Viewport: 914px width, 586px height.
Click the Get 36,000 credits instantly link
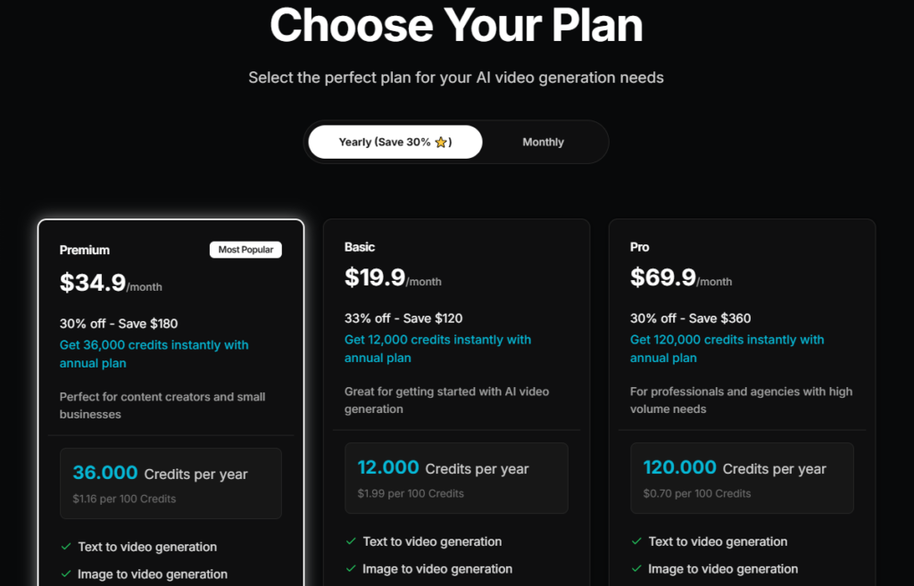point(154,353)
